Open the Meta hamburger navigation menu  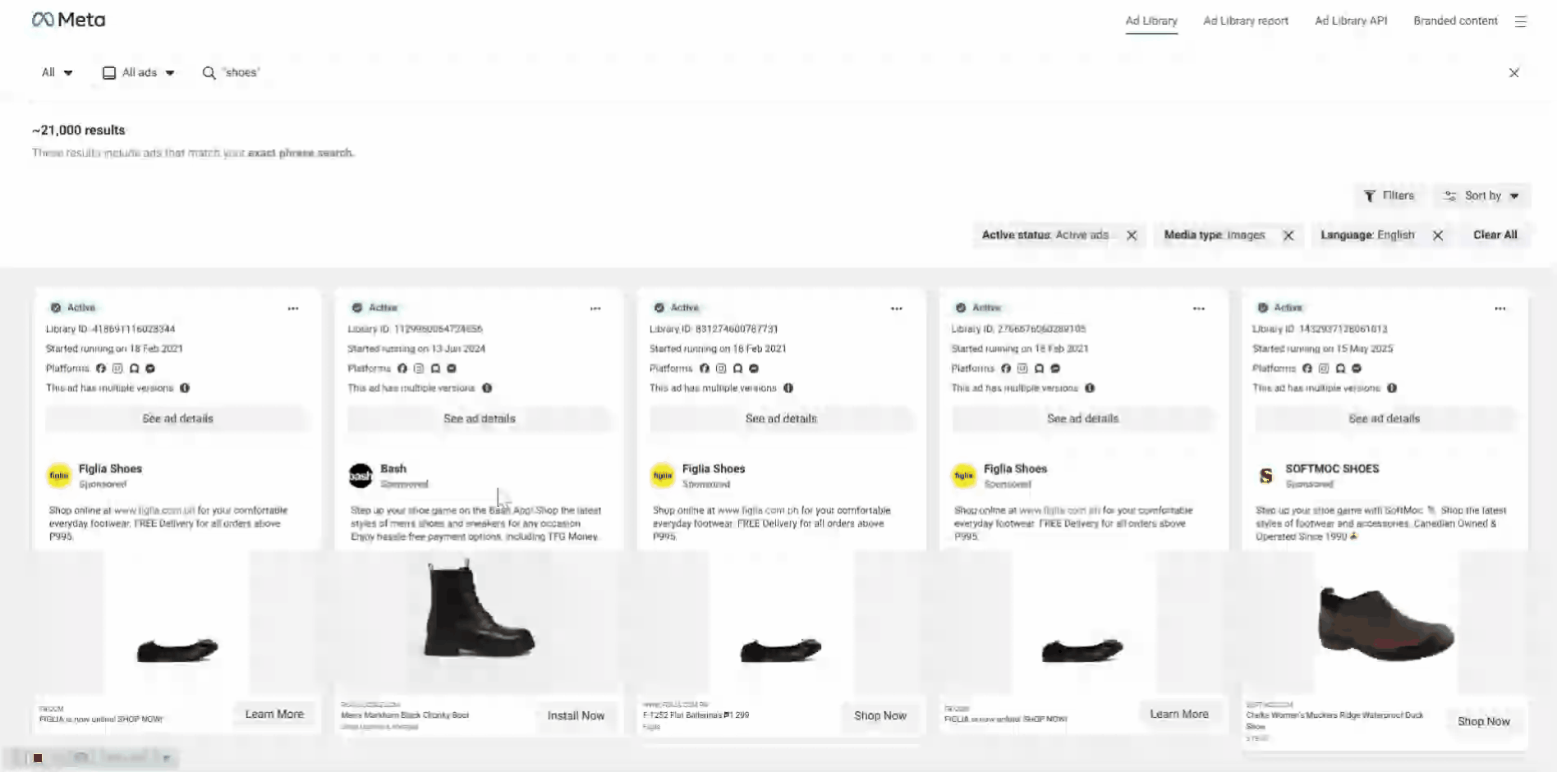(x=1521, y=21)
